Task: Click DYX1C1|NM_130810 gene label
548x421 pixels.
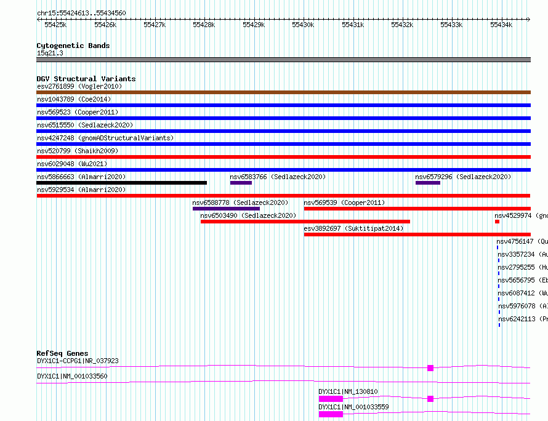Action: click(x=348, y=391)
